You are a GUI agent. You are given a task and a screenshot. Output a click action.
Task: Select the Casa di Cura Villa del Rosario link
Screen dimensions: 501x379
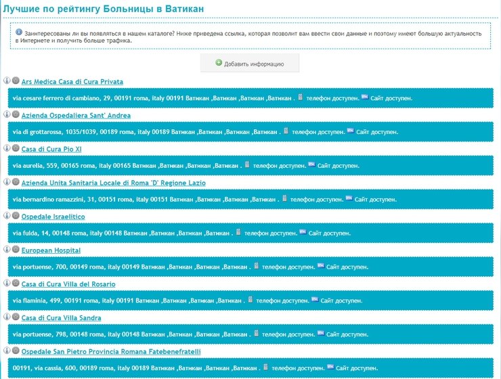pos(68,285)
